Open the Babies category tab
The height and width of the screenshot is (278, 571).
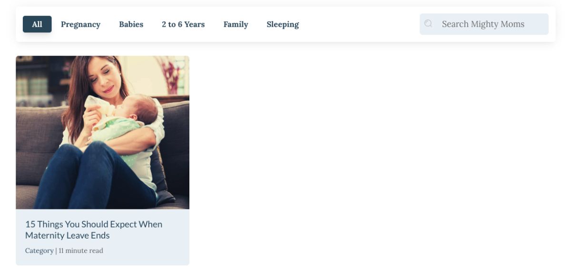[x=131, y=24]
